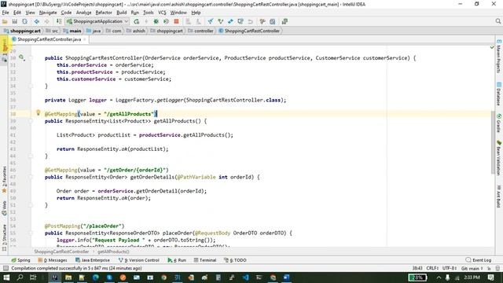Open the CRLF line separator selector
The image size is (503, 283).
(432, 268)
